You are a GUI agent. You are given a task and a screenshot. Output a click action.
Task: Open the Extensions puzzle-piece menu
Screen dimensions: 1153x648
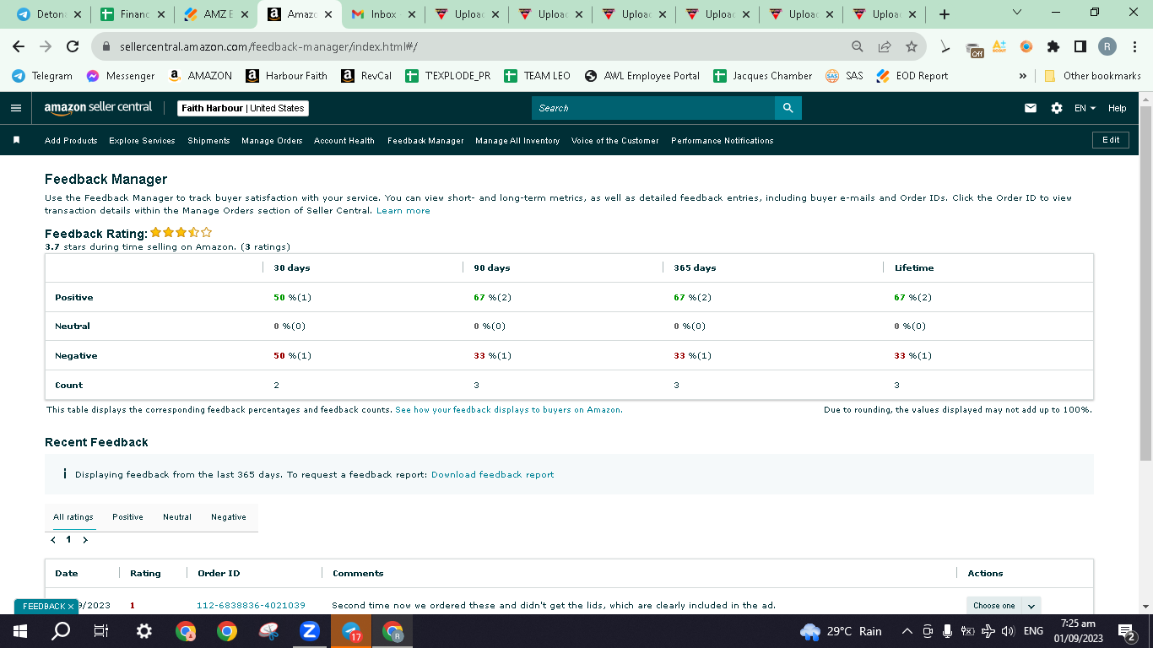pos(1053,46)
